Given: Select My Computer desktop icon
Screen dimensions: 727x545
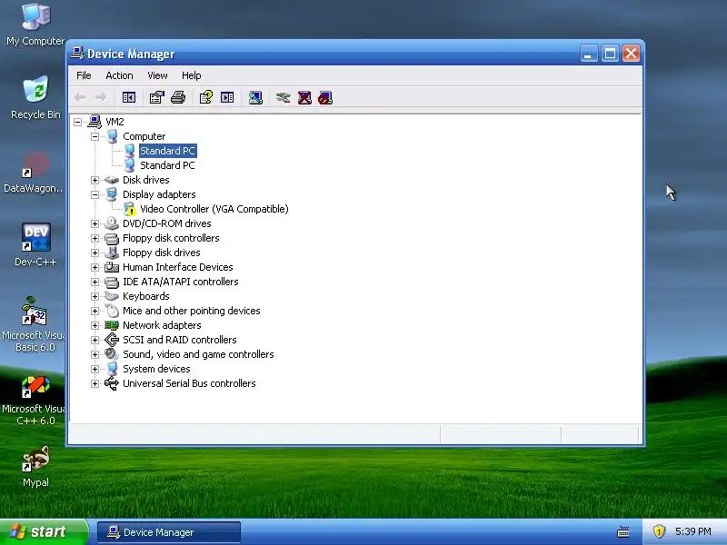Looking at the screenshot, I should point(35,25).
